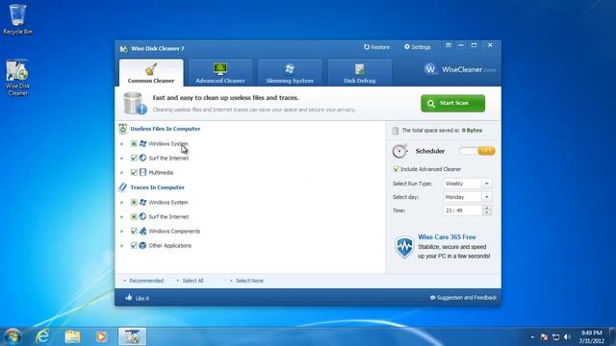Viewport: 616px width, 346px height.
Task: Uncheck the Multimedia checkbox
Action: click(134, 173)
